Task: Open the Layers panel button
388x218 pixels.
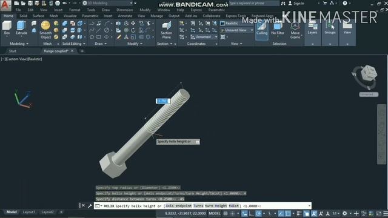Action: 313,28
